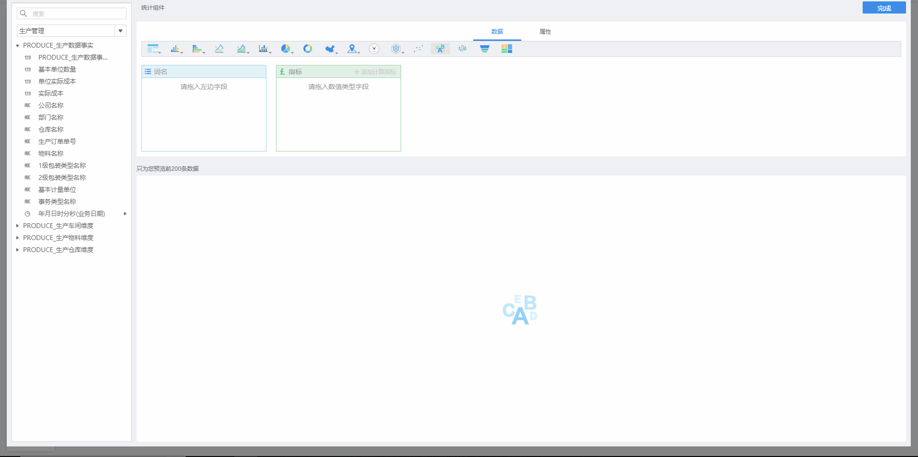Collapse the PRODUCE_生产数据事实 tree node
Viewport: 918px width, 457px height.
pyautogui.click(x=18, y=46)
